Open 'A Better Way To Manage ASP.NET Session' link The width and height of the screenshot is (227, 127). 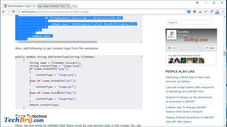coord(186,110)
